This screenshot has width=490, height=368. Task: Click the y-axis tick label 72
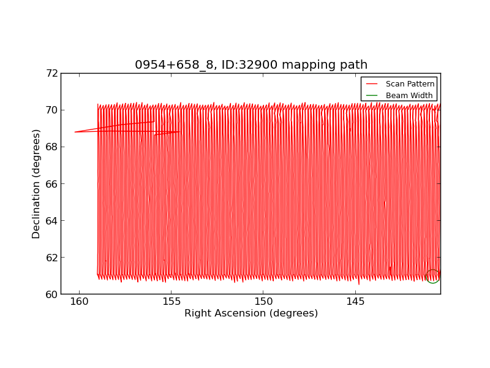[52, 73]
